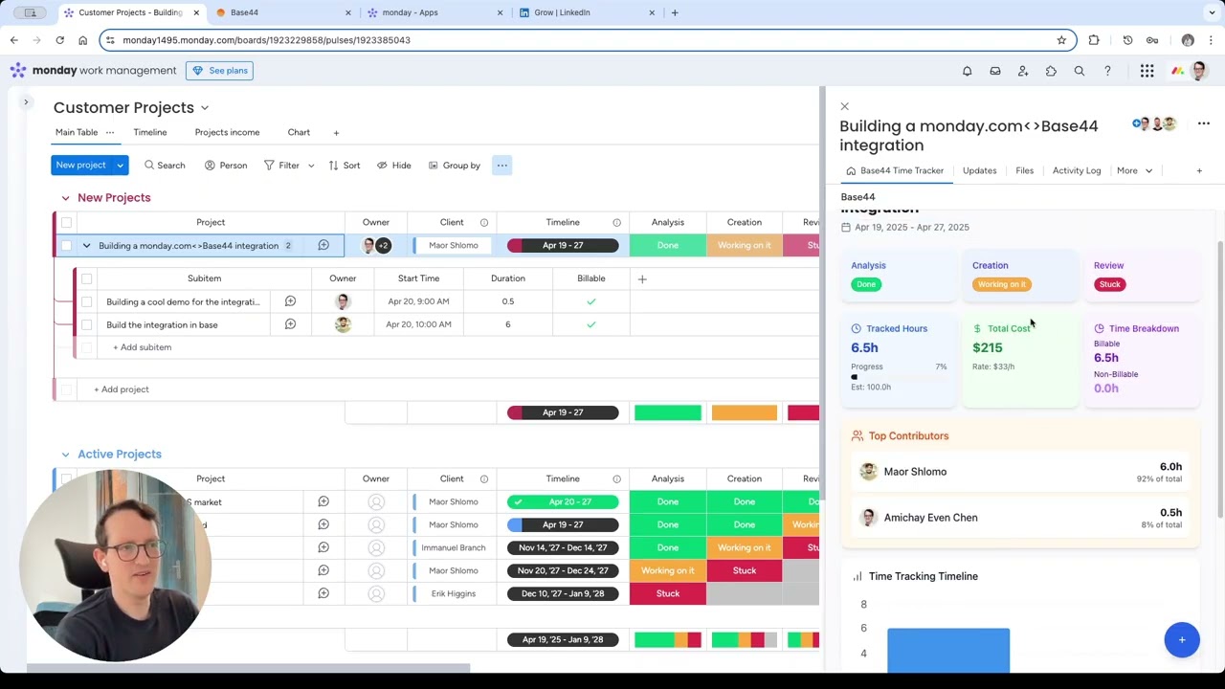This screenshot has height=689, width=1225.
Task: Add a new board view tab
Action: [x=336, y=133]
